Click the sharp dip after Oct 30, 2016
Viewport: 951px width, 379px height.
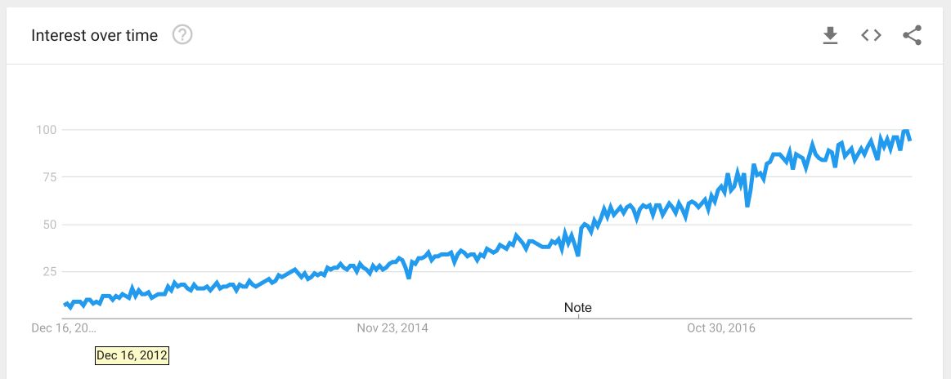point(747,205)
